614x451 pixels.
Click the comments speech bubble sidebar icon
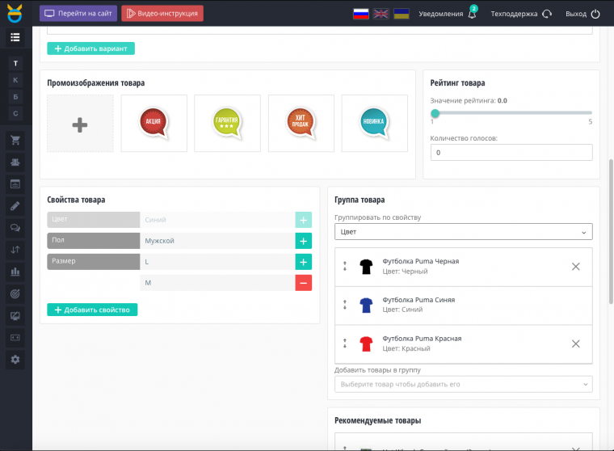coord(15,228)
